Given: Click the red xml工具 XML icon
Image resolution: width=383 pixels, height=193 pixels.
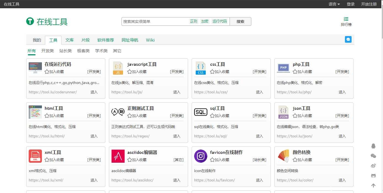Looking at the screenshot, I should 35,156.
